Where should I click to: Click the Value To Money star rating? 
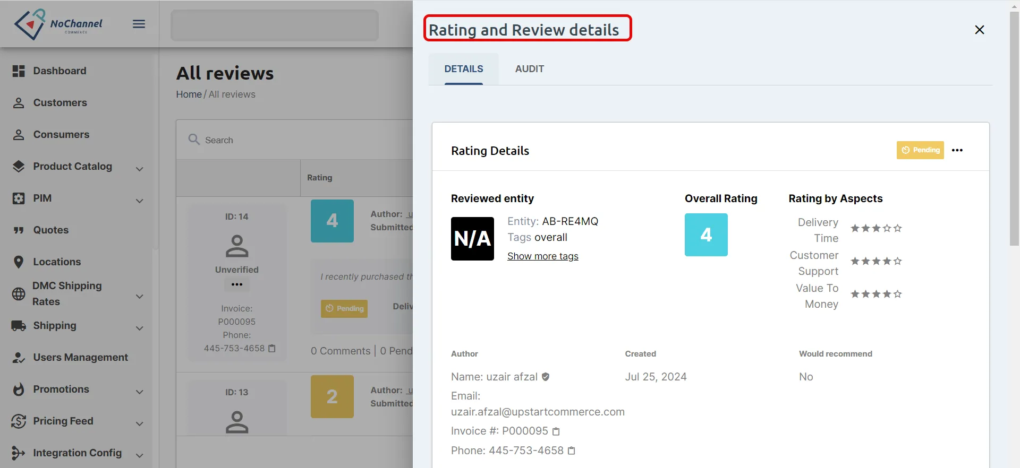point(876,294)
